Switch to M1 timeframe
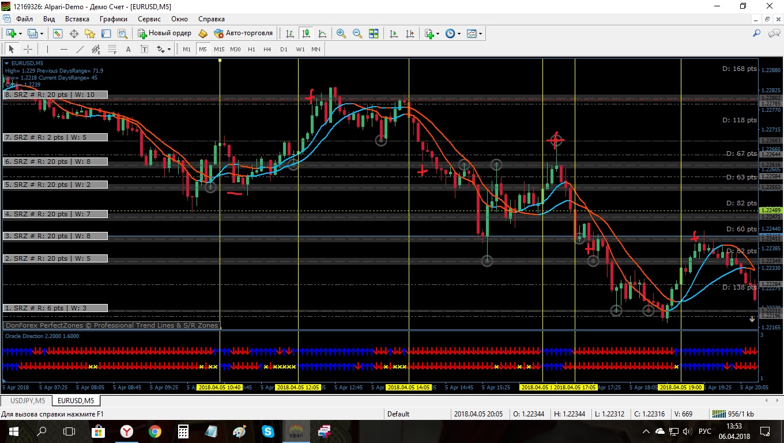This screenshot has width=784, height=443. pos(187,49)
